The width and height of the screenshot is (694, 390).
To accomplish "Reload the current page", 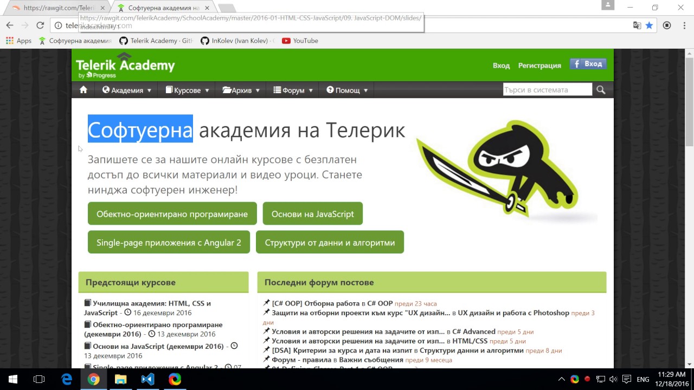I will coord(40,25).
